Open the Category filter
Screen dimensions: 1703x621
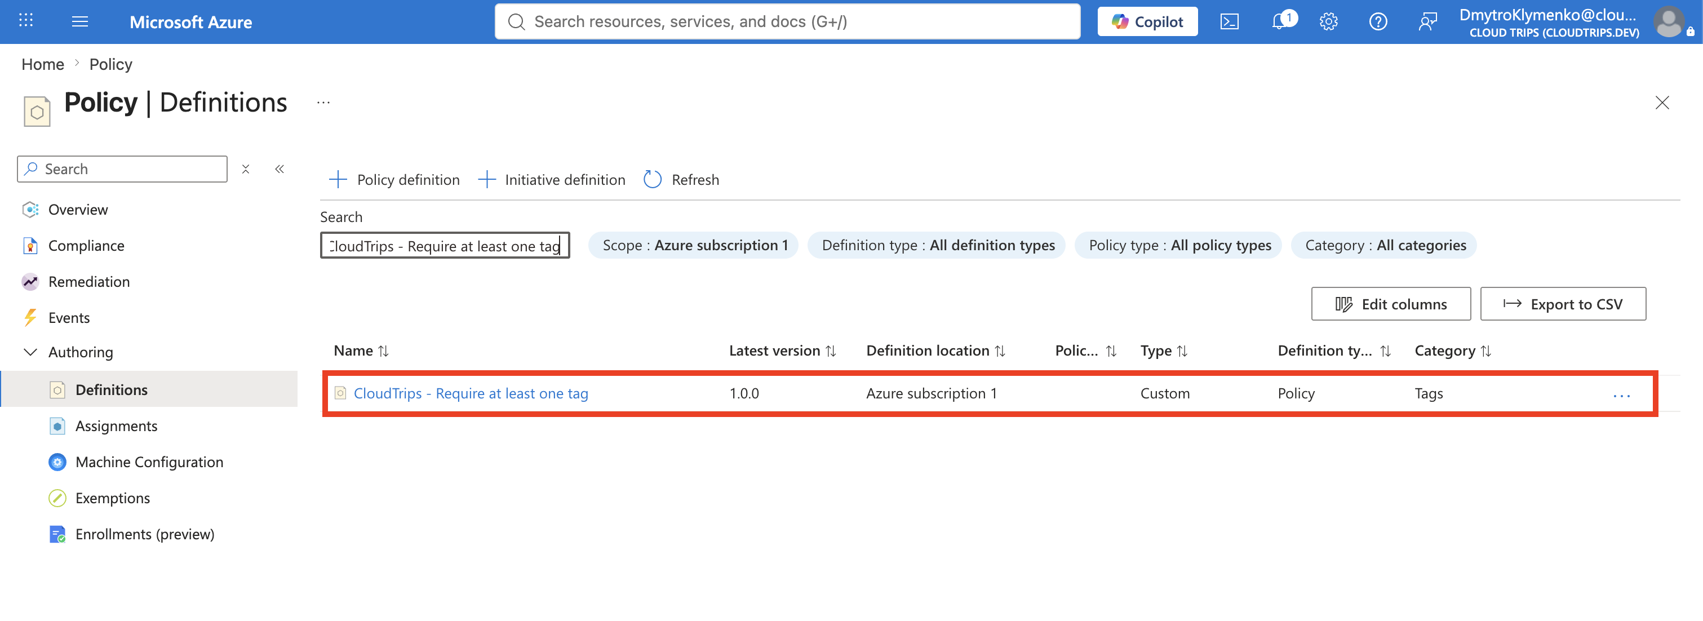[x=1383, y=245]
